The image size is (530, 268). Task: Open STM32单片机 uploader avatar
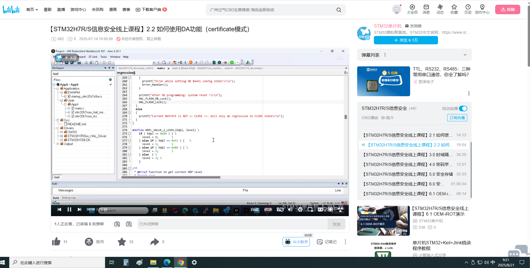click(x=364, y=33)
